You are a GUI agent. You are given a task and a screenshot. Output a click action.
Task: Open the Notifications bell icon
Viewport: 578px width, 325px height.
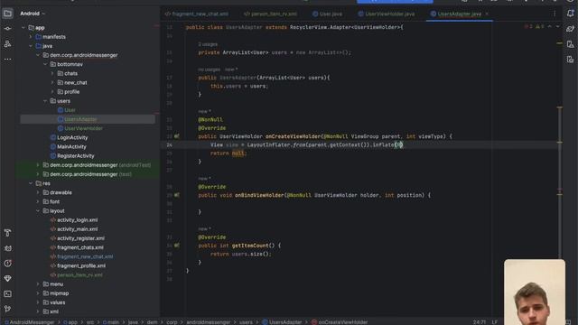570,14
